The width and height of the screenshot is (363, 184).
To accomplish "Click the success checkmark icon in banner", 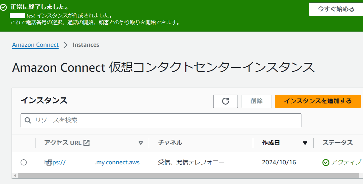I will (4, 7).
